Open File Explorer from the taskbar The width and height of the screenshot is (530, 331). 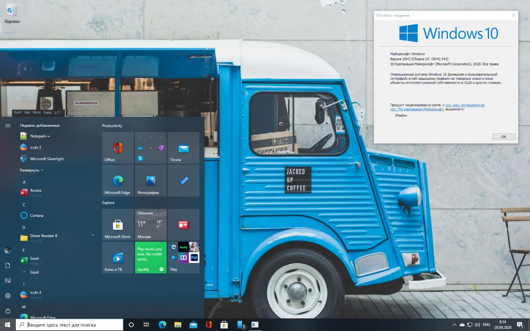click(178, 325)
